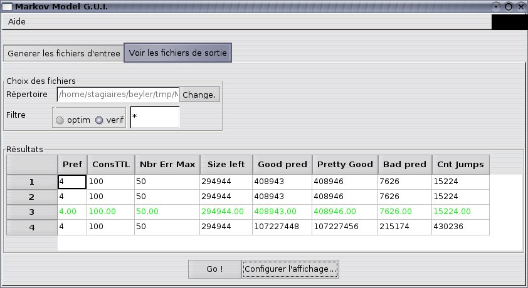Select row 1 header in results table
The width and height of the screenshot is (528, 288).
[31, 182]
